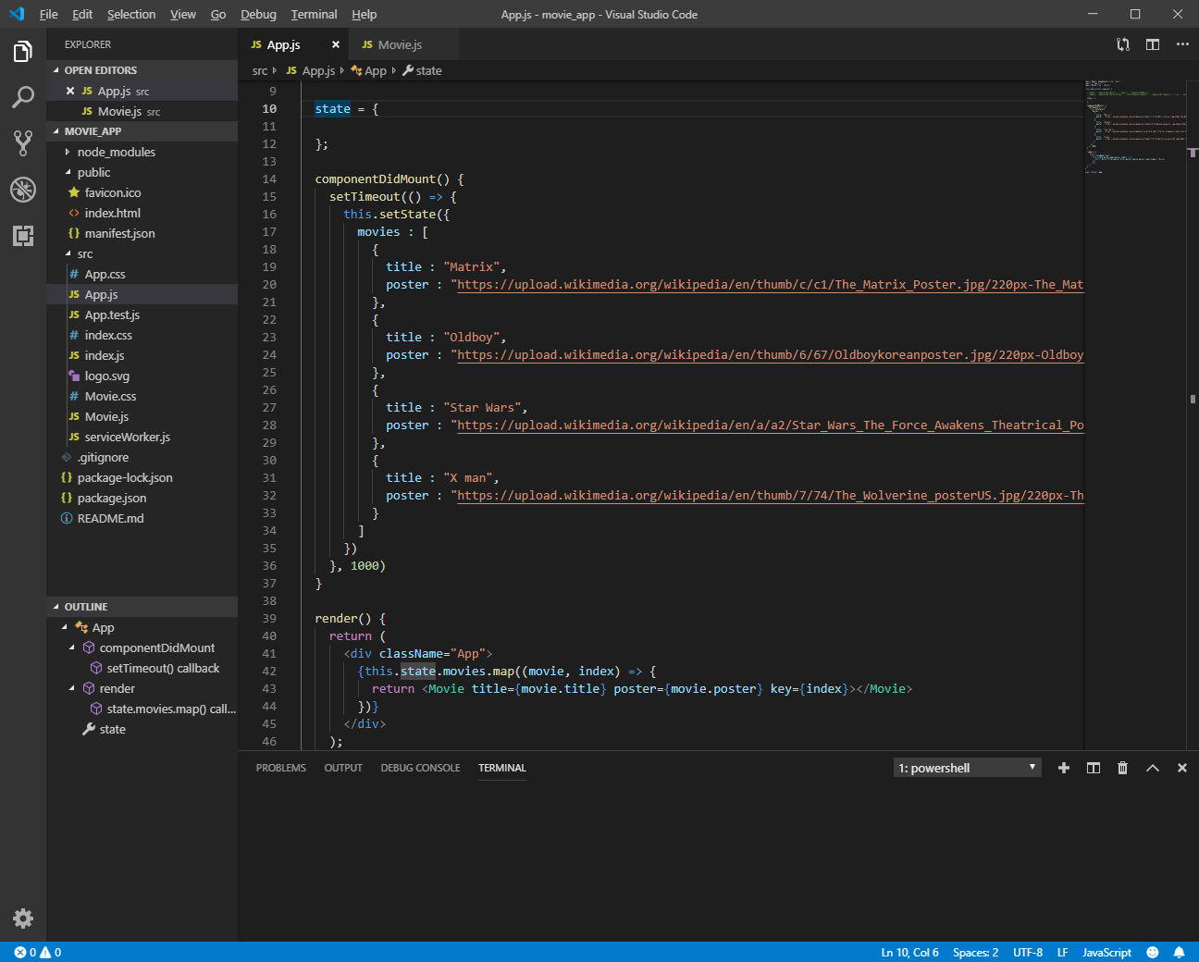
Task: Maximize the terminal panel size
Action: click(x=1153, y=768)
